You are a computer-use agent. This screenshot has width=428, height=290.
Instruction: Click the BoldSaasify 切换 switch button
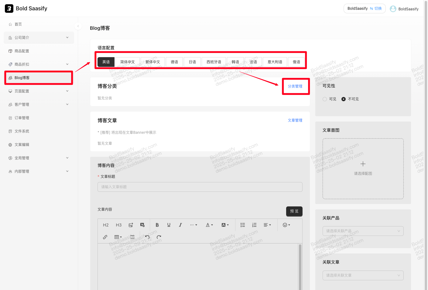365,9
